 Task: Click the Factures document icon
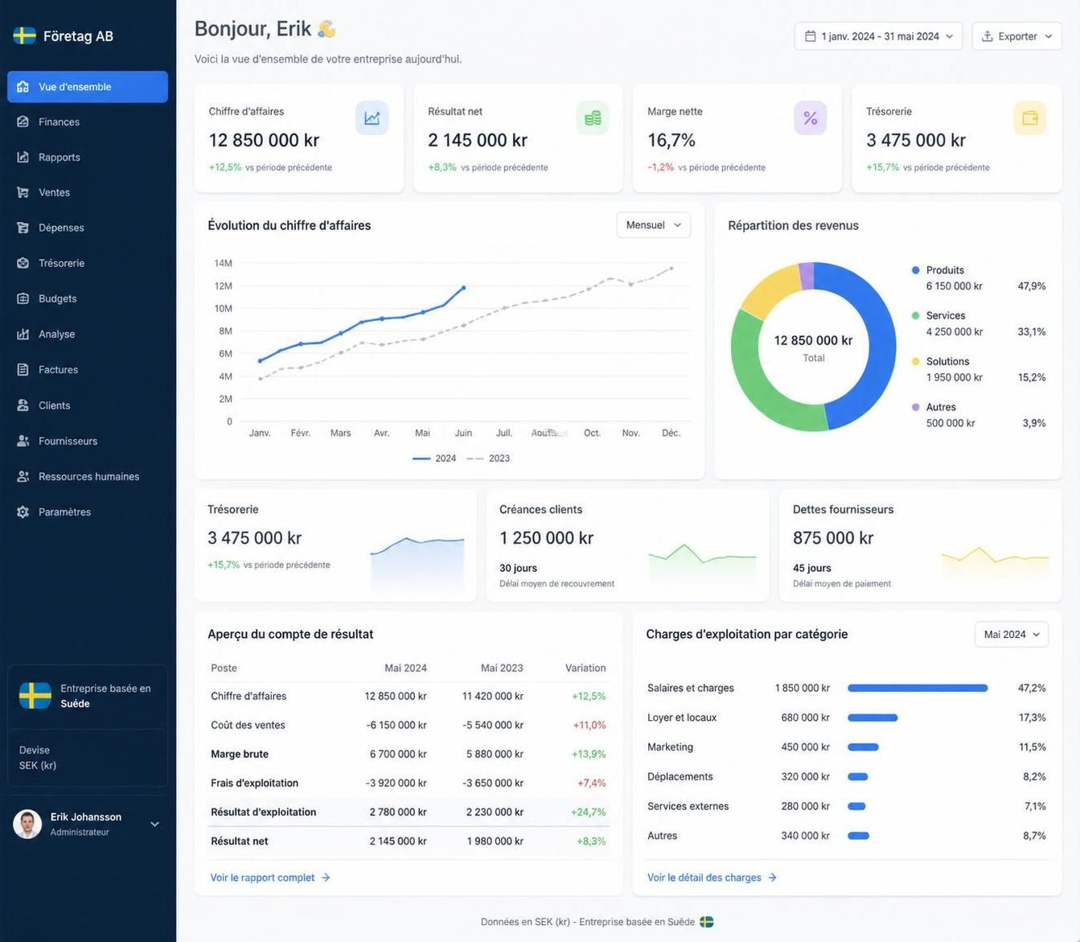pyautogui.click(x=23, y=370)
